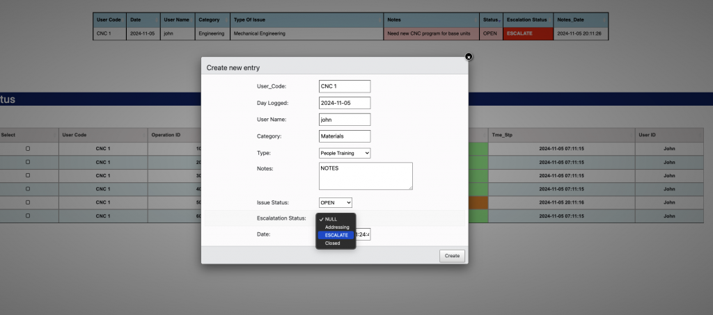Image resolution: width=713 pixels, height=315 pixels.
Task: Expand the Issue Status dropdown showing OPEN
Action: tap(336, 202)
